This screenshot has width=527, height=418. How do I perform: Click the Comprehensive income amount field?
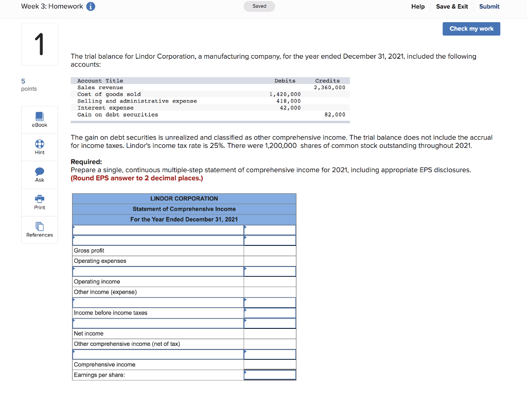270,364
